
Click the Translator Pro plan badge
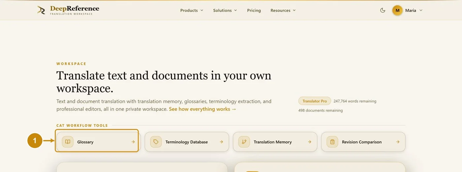coord(314,101)
